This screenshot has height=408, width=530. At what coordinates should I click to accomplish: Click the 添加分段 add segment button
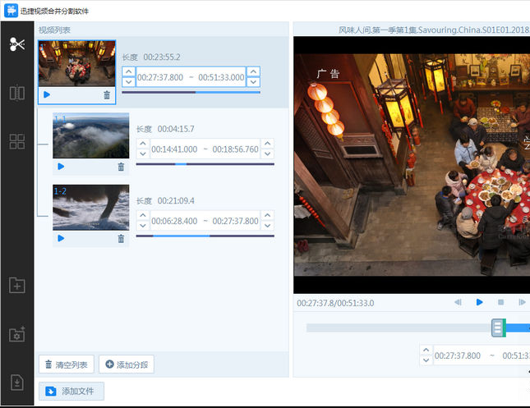pyautogui.click(x=127, y=364)
